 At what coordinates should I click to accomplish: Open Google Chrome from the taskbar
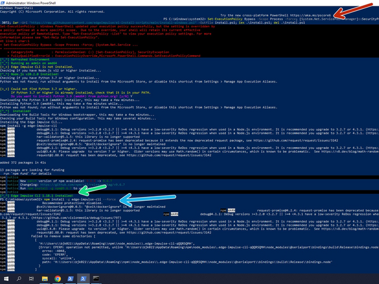(x=58, y=279)
